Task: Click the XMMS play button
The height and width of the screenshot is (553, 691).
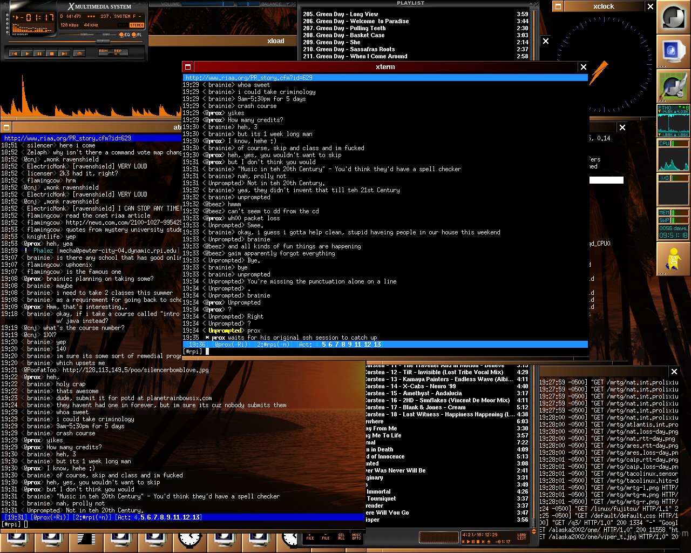Action: [27, 53]
